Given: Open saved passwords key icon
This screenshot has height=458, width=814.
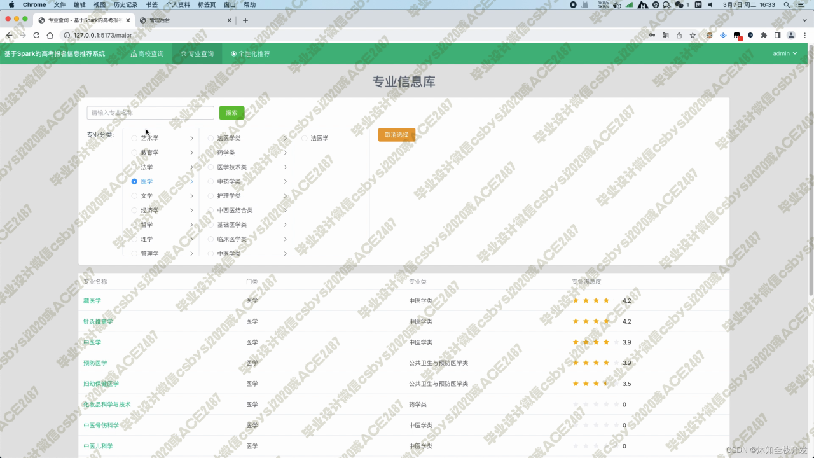Looking at the screenshot, I should click(x=652, y=36).
